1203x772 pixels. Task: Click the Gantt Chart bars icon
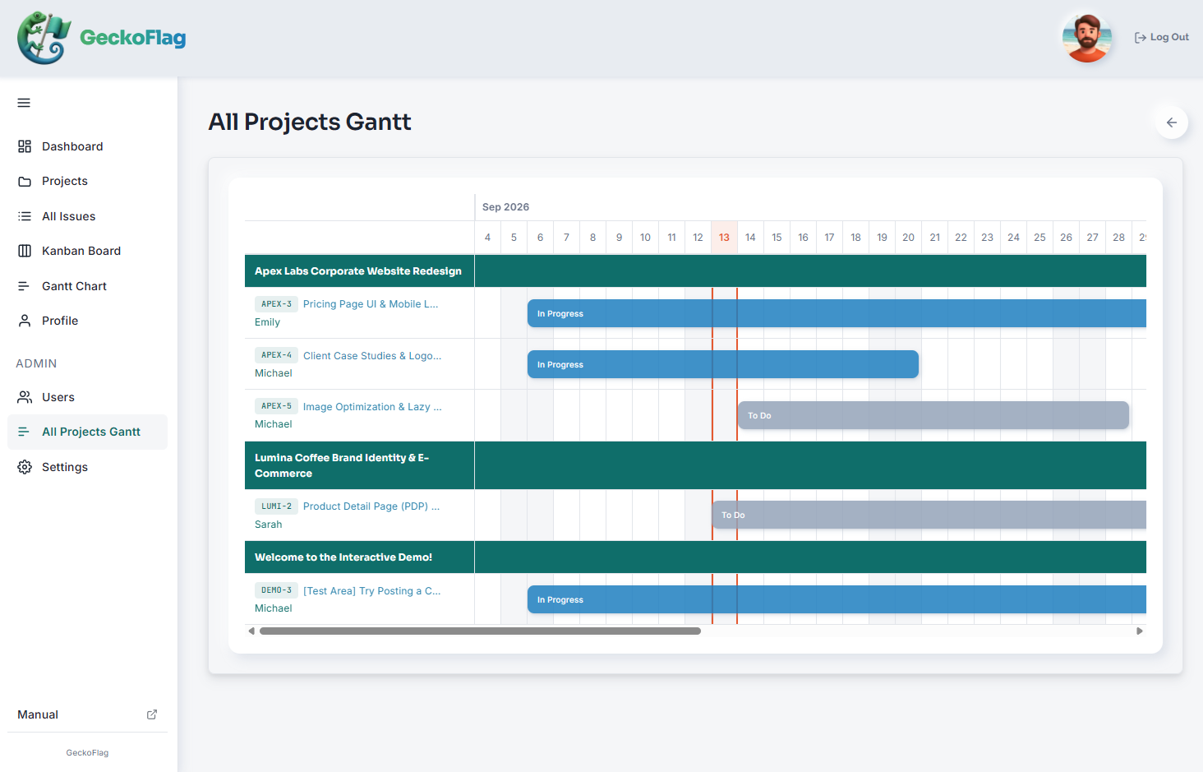coord(25,286)
